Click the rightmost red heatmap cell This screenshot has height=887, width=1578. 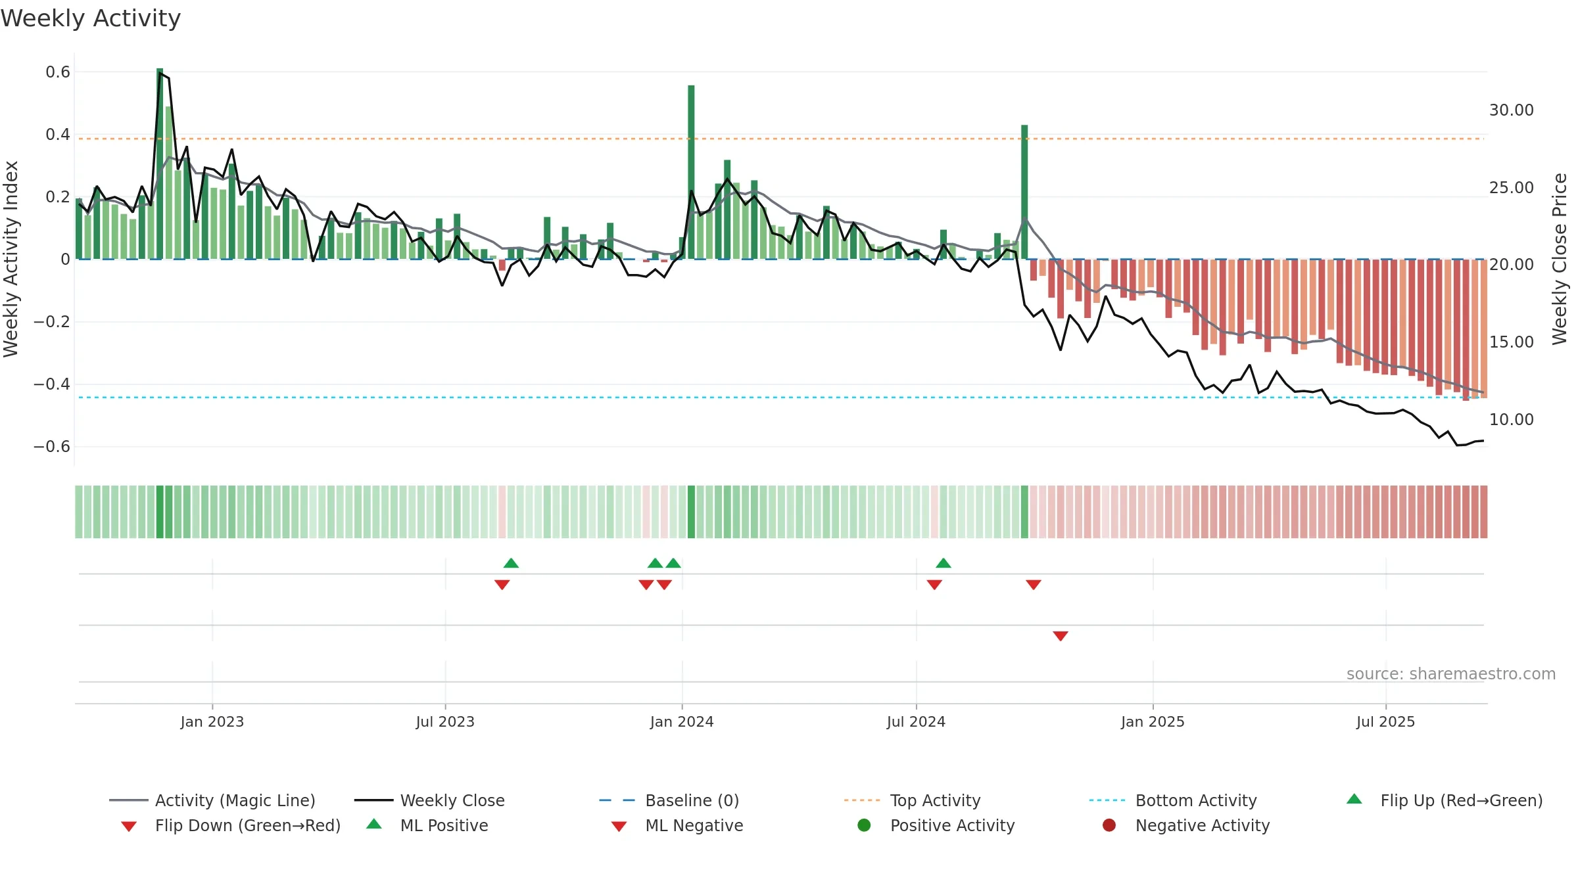1484,512
